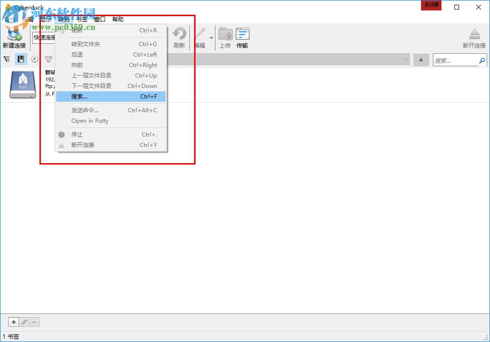Click the go-up triangle button
This screenshot has height=342, width=490.
coord(421,59)
